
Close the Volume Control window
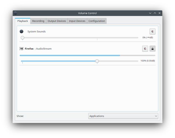pyautogui.click(x=159, y=13)
